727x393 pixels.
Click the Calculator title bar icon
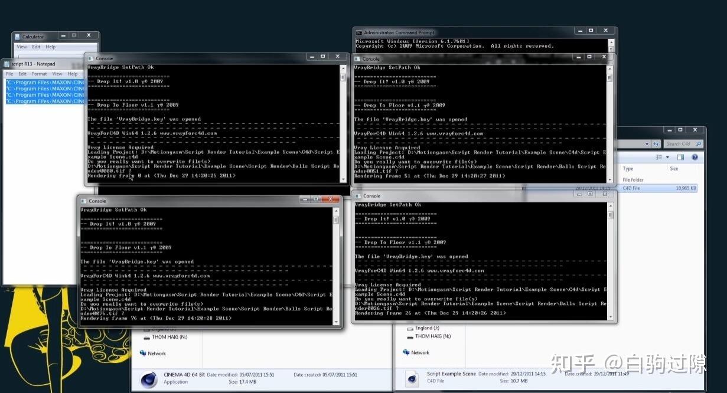18,37
